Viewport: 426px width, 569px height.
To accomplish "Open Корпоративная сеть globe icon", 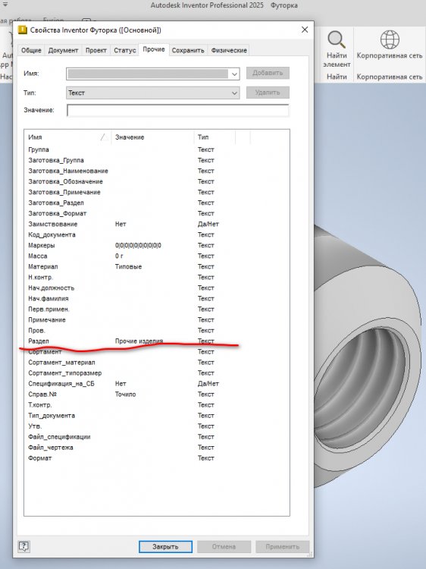I will [x=390, y=39].
